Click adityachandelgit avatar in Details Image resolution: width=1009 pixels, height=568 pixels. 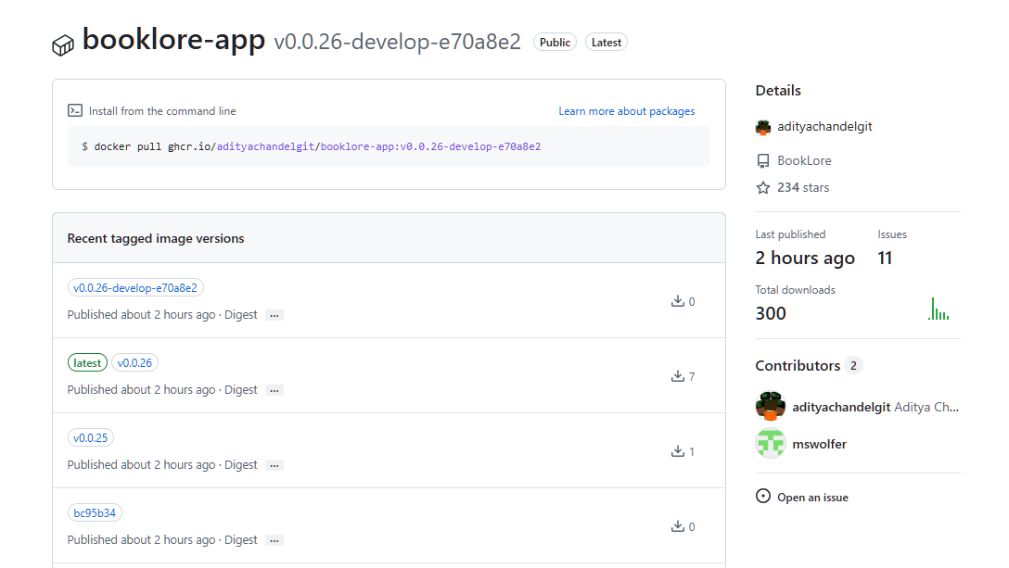(763, 127)
